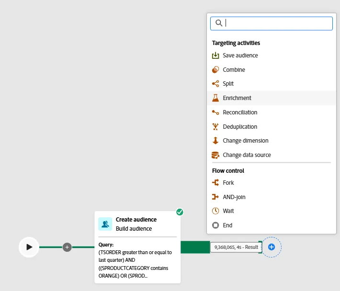Click the Wait clock icon
This screenshot has height=291, width=340.
pos(215,211)
